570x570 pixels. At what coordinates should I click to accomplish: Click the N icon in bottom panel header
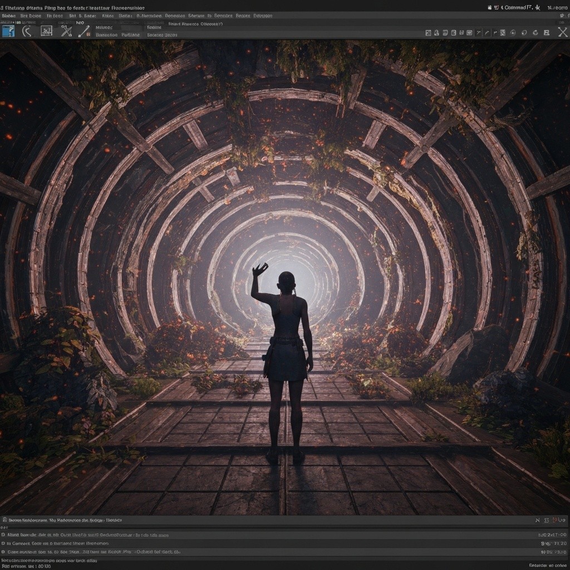[x=537, y=520]
